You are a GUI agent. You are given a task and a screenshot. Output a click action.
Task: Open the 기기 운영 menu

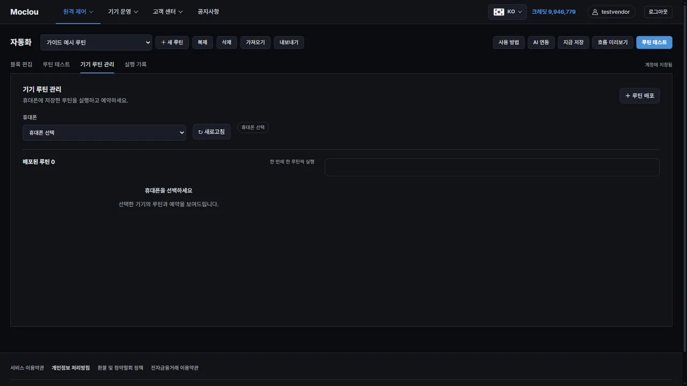click(x=123, y=12)
